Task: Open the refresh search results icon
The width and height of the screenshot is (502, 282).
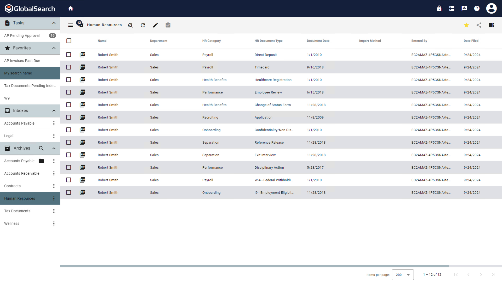Action: point(143,25)
